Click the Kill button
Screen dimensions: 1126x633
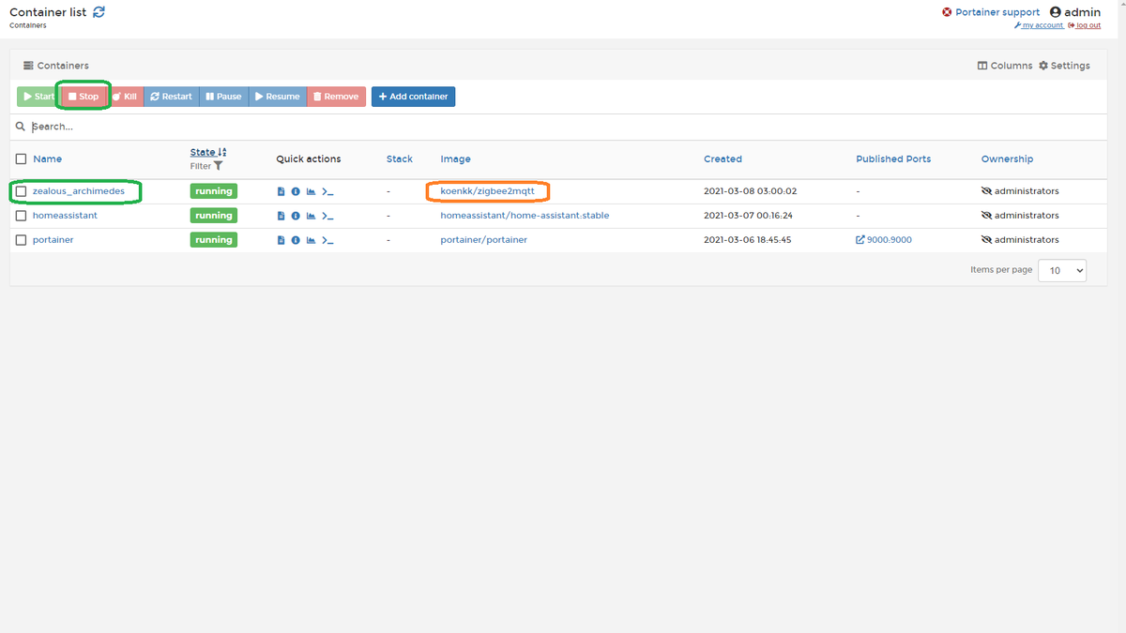[x=124, y=97]
